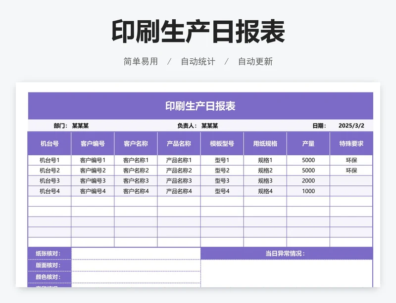Click the subtitle text '自动统计'
Viewport: 396px width, 303px height.
click(x=198, y=61)
